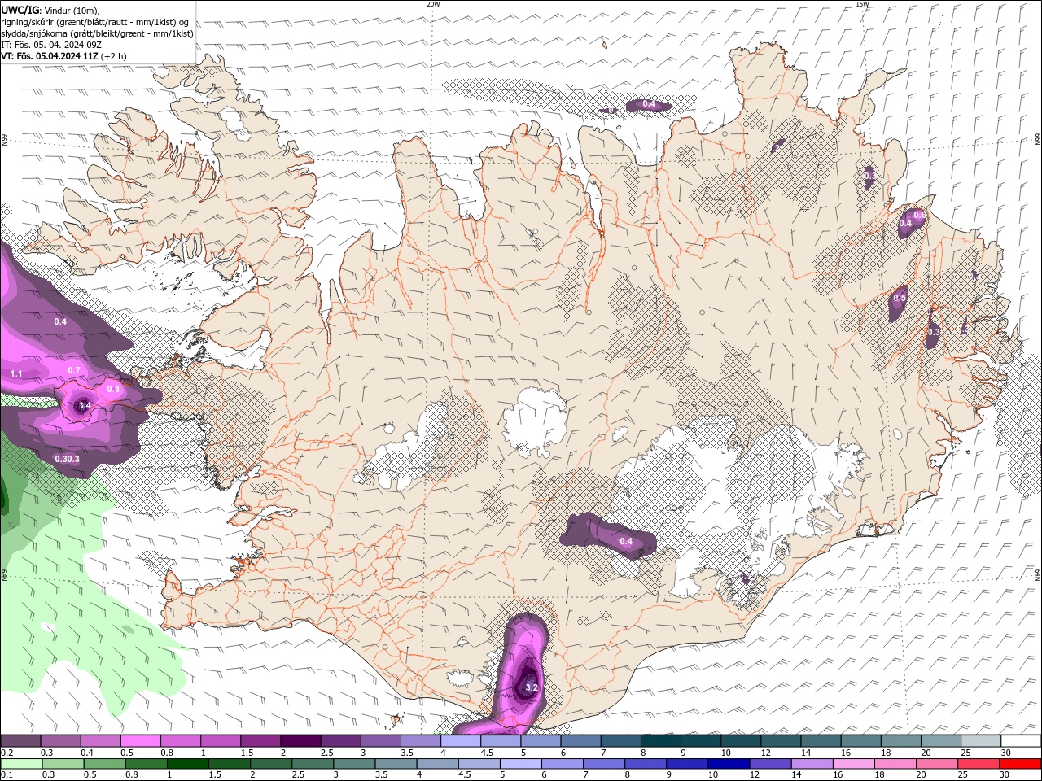Screen dimensions: 1042x781
Task: Click the initial time line 'IT: Fös. 05. 04. 2024 09Z'
Action: pos(51,45)
